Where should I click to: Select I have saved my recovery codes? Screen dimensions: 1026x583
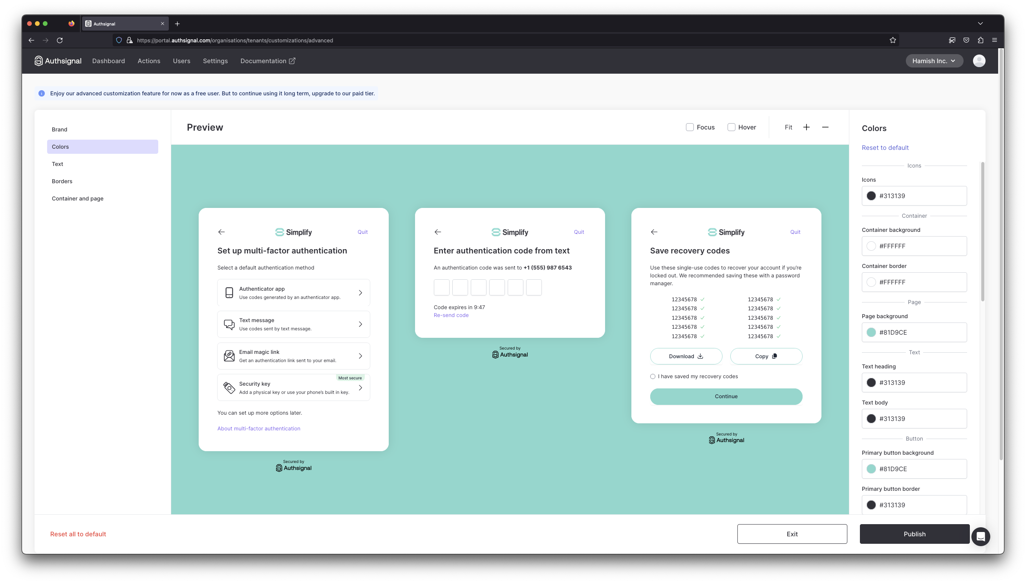click(x=653, y=376)
